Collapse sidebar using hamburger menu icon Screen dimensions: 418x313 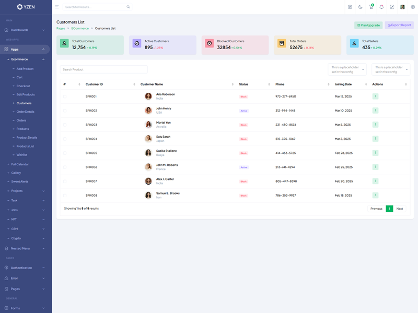click(x=57, y=7)
